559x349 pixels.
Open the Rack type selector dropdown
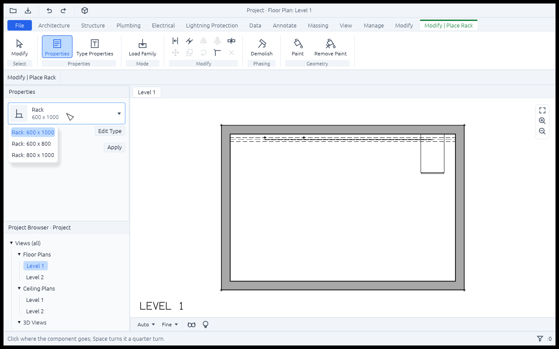(67, 113)
